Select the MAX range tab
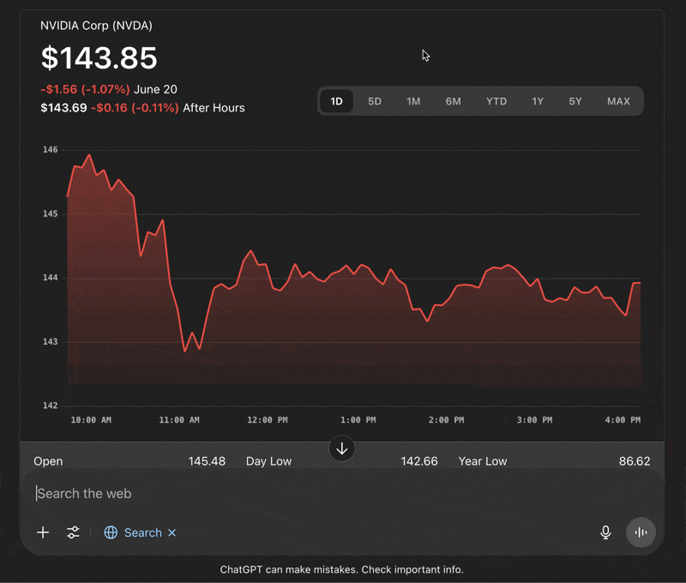This screenshot has width=686, height=583. (x=618, y=101)
